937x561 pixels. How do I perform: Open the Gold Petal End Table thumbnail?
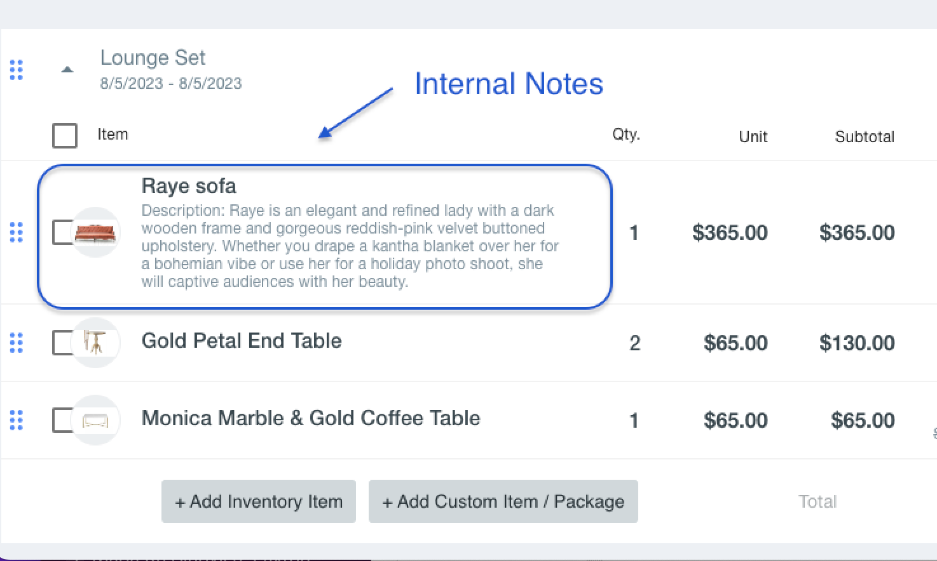coord(95,343)
